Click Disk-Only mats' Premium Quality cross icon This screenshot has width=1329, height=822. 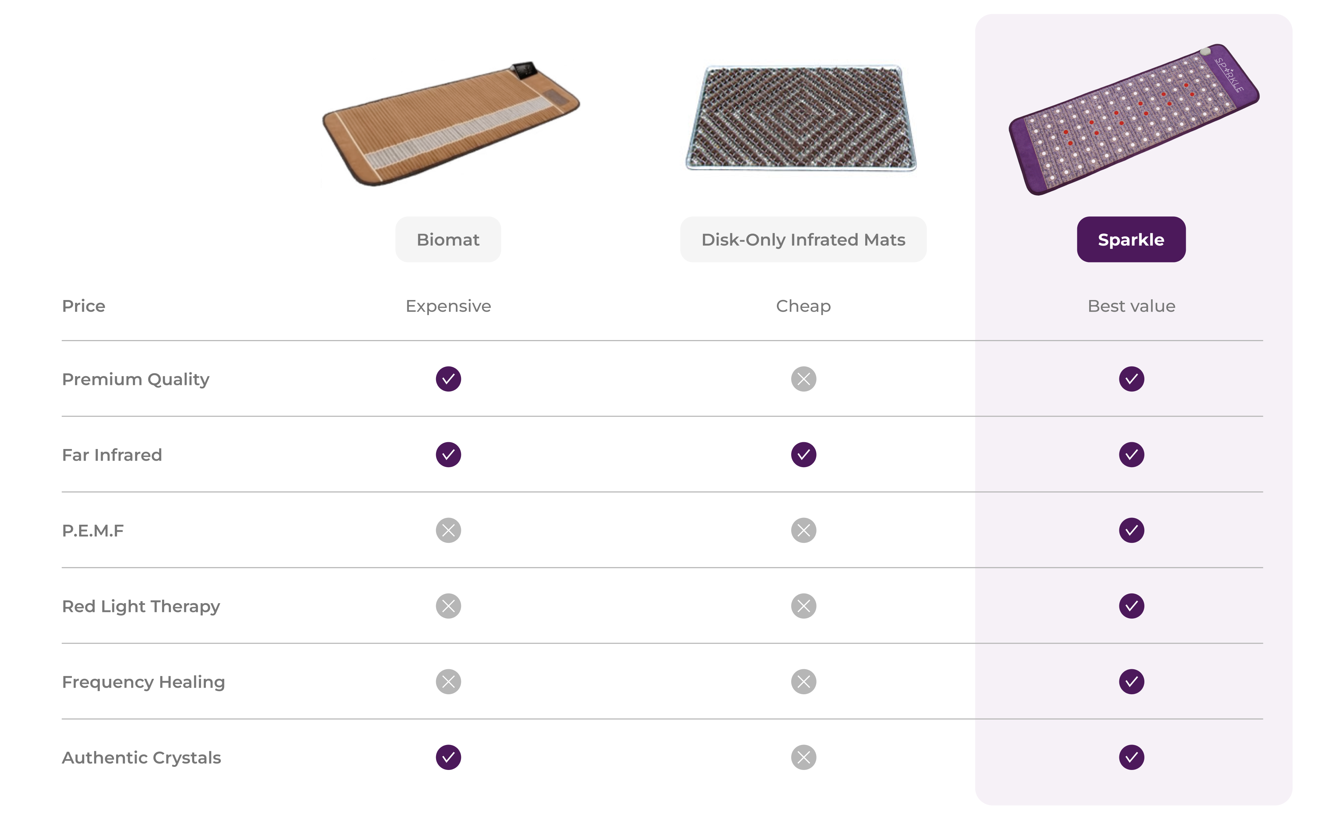(x=803, y=379)
